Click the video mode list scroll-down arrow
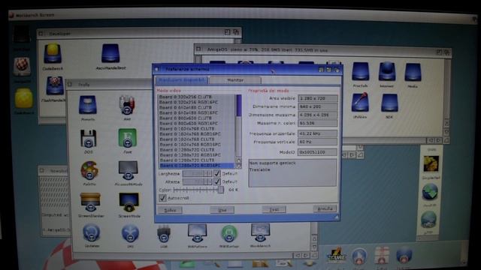Viewport: 481px width, 270px height. pos(239,166)
